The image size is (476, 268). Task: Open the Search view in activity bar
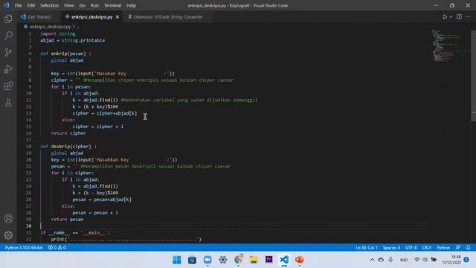pos(8,36)
